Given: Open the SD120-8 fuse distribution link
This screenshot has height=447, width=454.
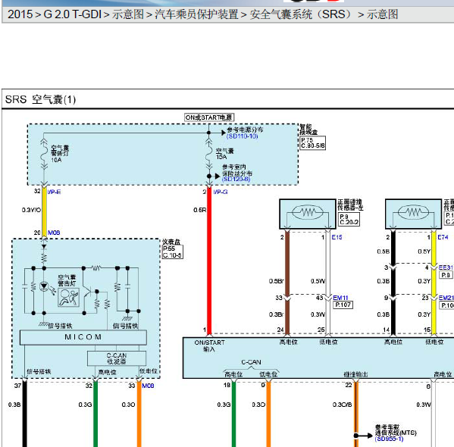Looking at the screenshot, I should click(x=236, y=180).
